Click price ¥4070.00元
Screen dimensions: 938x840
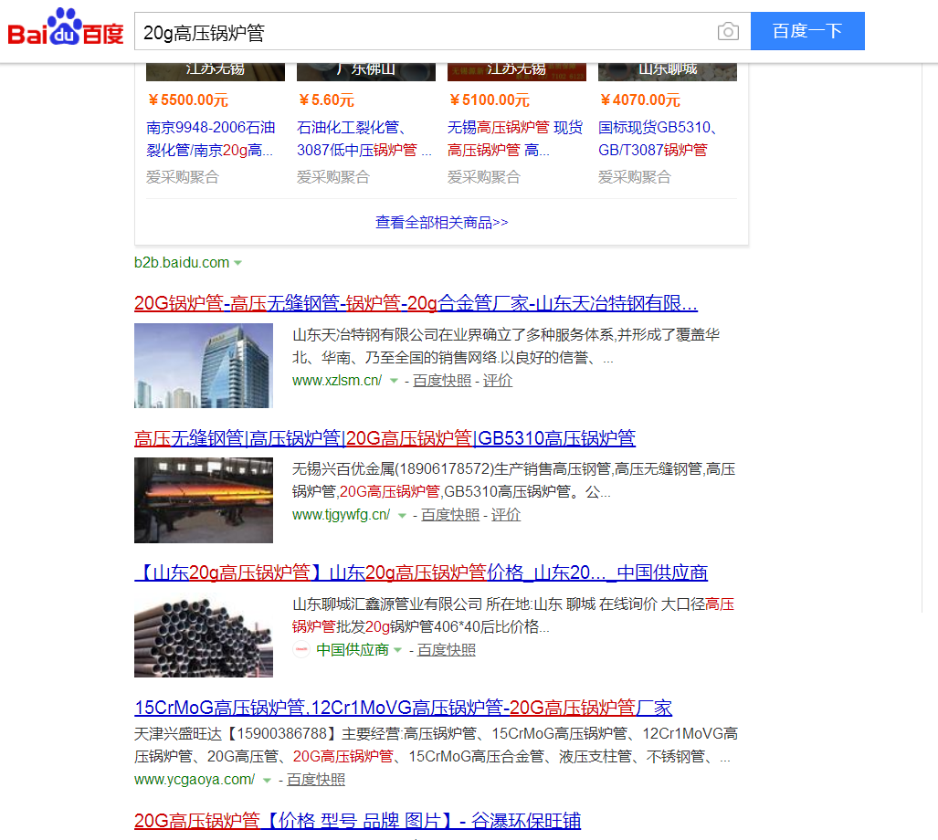coord(640,100)
